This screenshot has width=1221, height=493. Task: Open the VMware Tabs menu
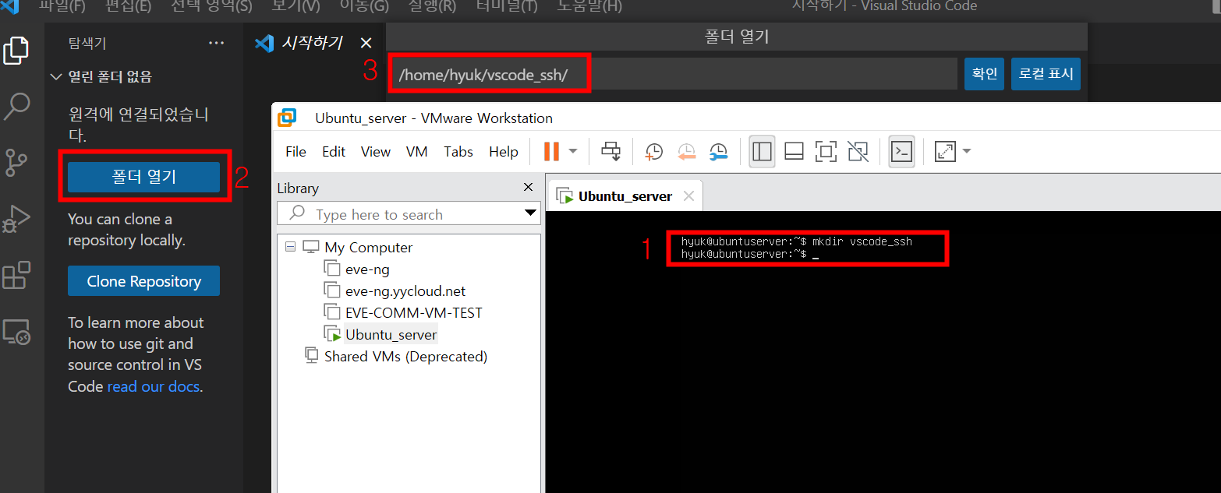pyautogui.click(x=458, y=151)
